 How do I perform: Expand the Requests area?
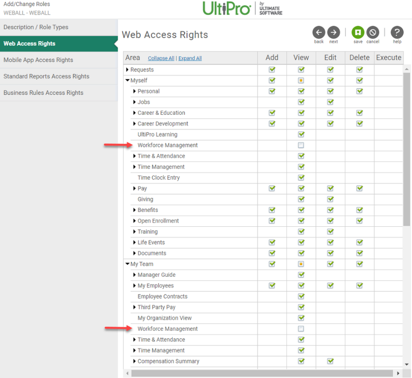click(x=127, y=70)
